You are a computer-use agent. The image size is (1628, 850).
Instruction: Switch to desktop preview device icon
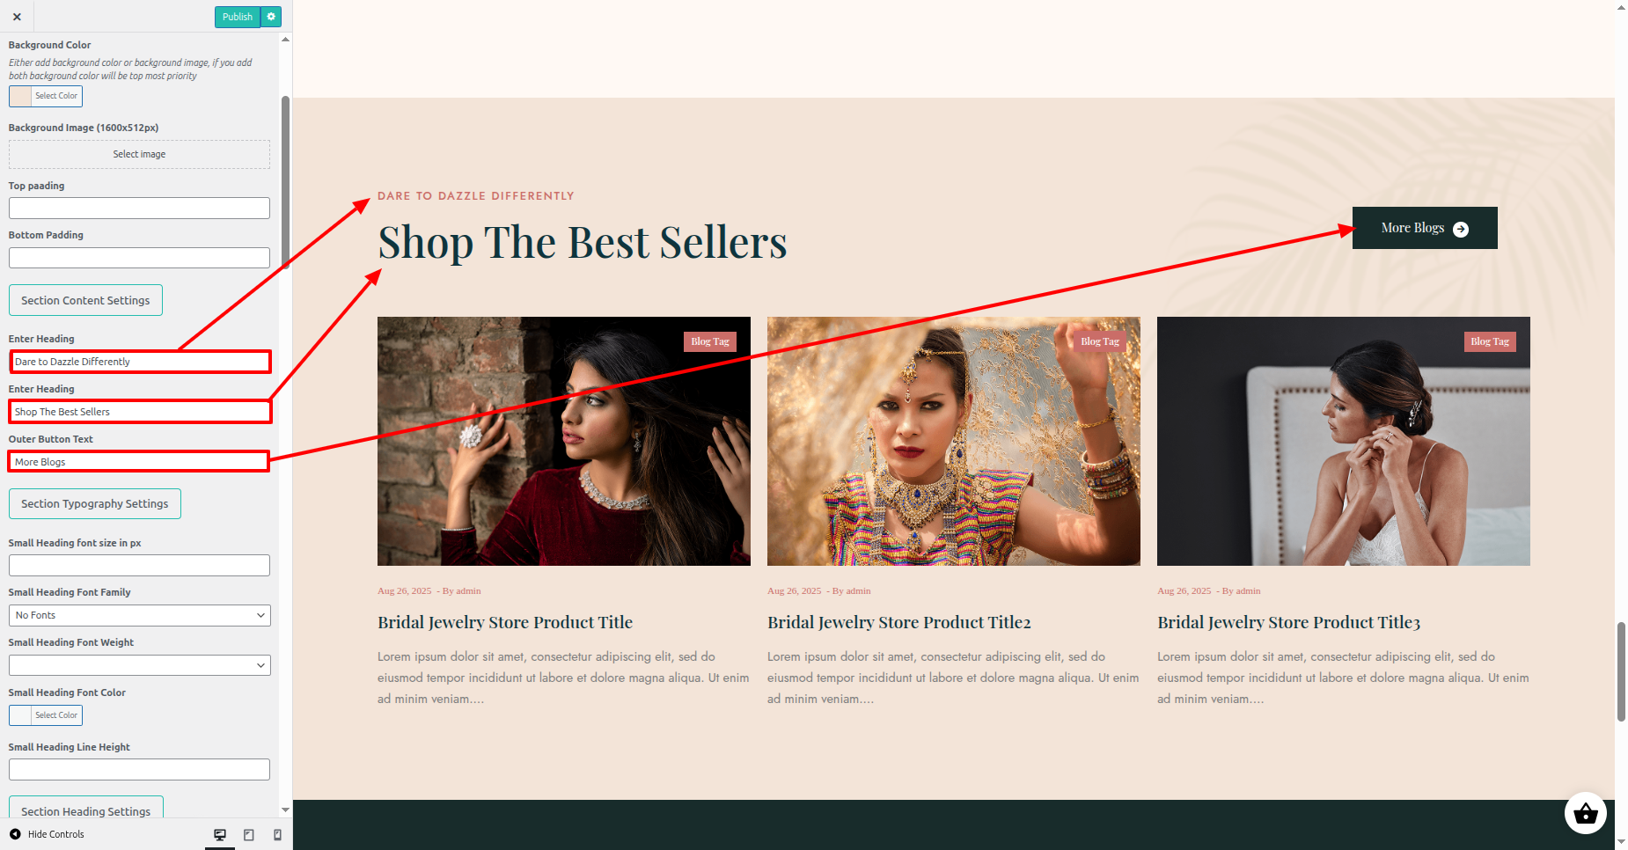220,834
